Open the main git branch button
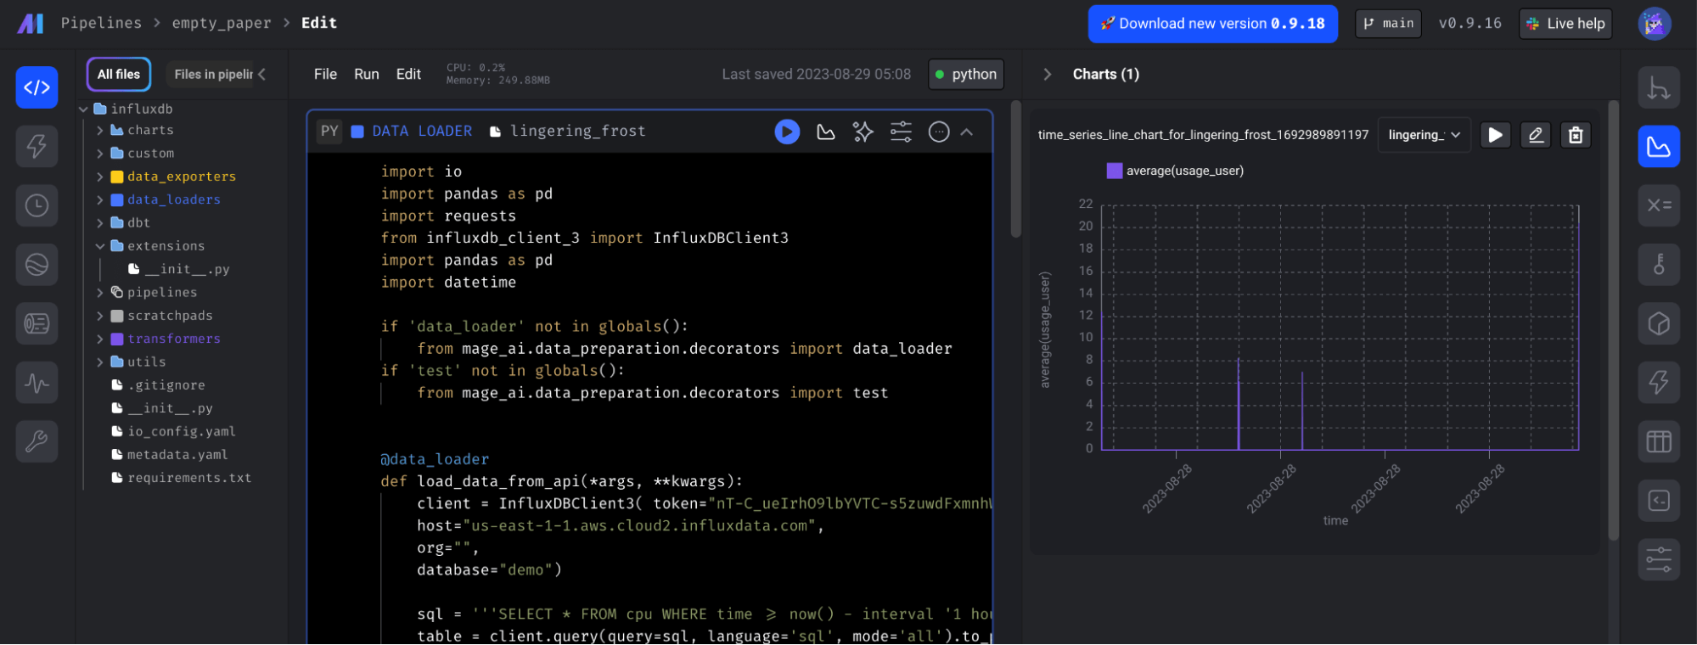 1388,24
